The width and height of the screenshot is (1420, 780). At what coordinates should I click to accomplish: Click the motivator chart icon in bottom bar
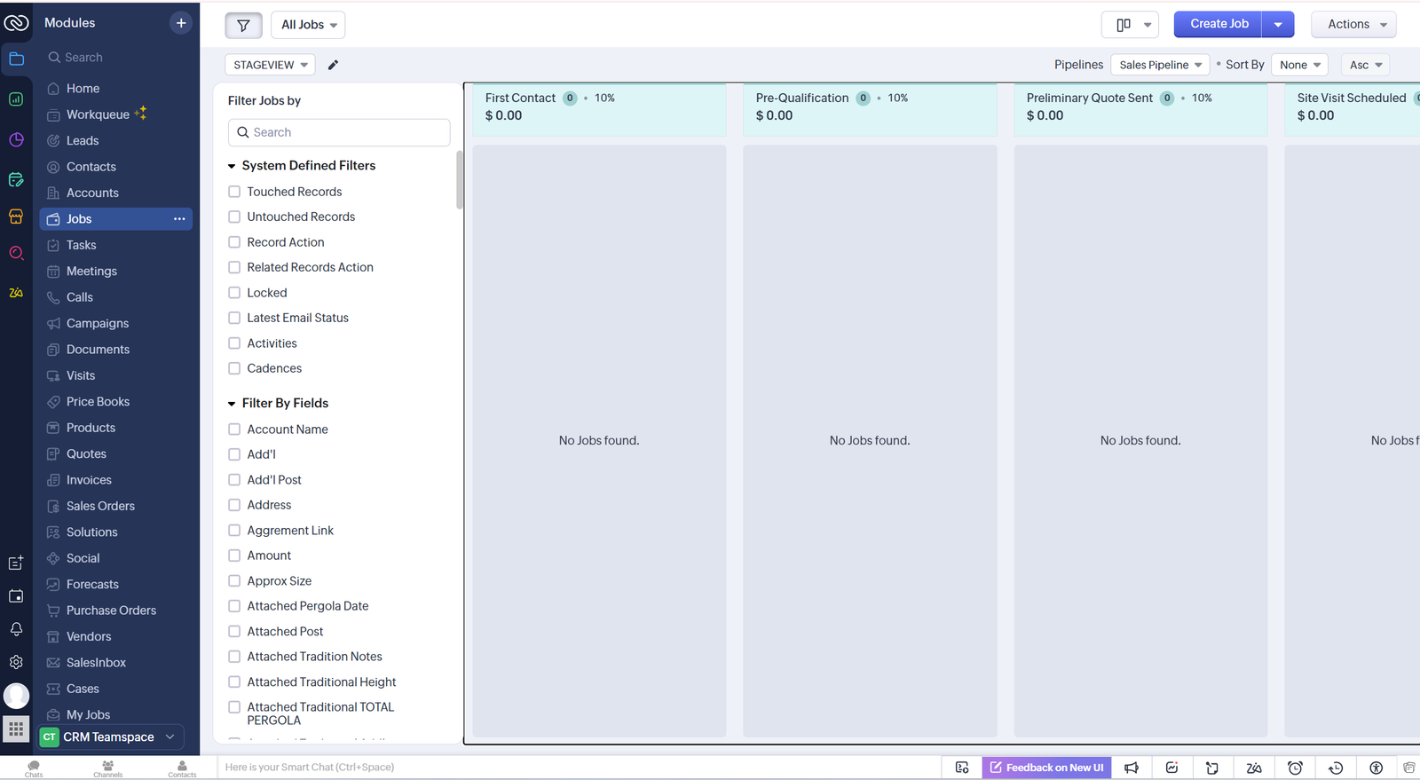[1171, 768]
